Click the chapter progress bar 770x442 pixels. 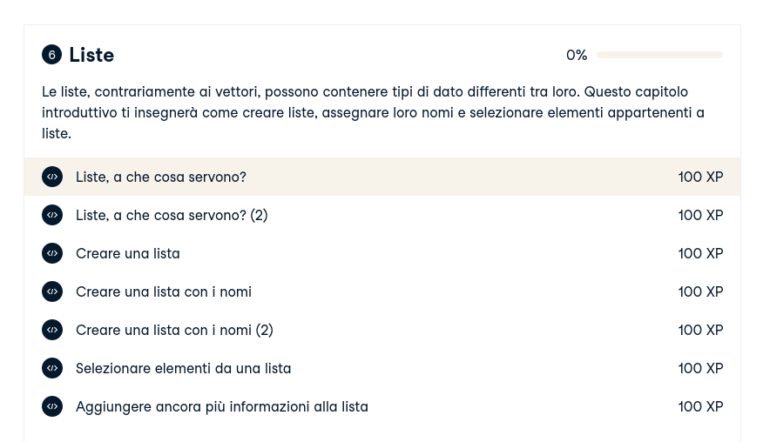[x=659, y=55]
